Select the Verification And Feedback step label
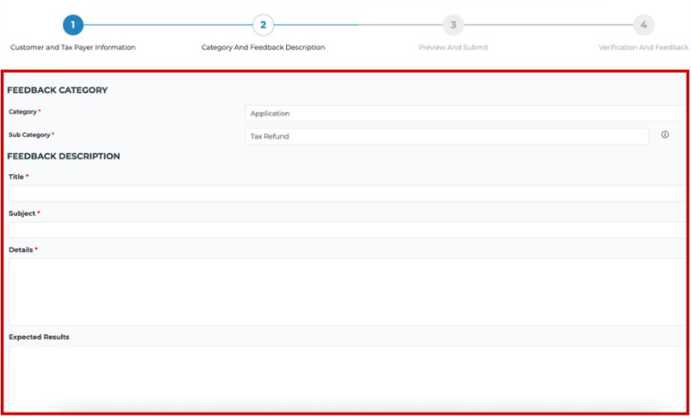 pyautogui.click(x=643, y=47)
